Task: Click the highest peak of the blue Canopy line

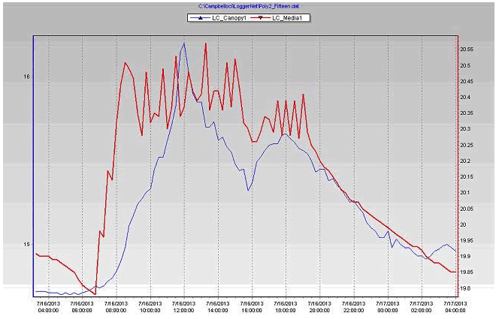Action: click(x=184, y=43)
